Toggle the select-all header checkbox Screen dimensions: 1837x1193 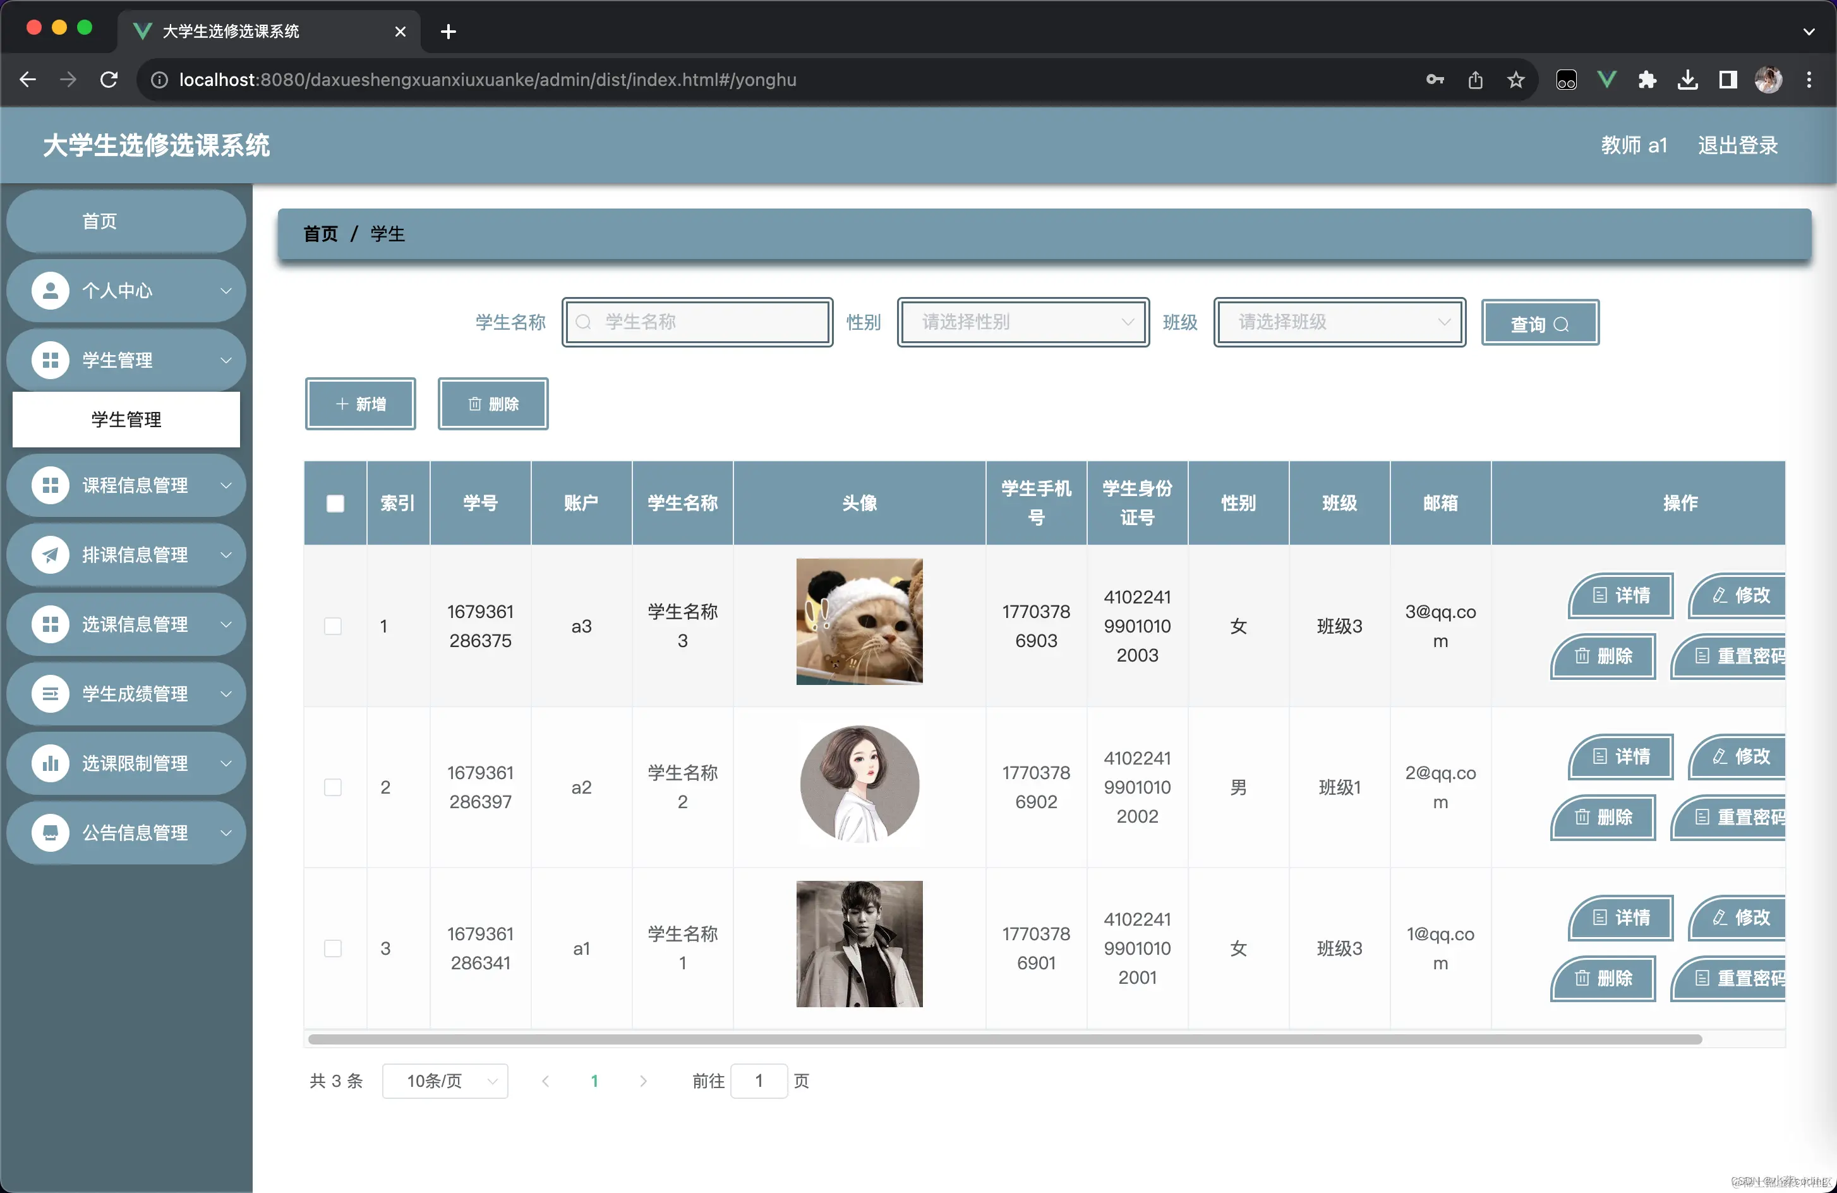335,504
